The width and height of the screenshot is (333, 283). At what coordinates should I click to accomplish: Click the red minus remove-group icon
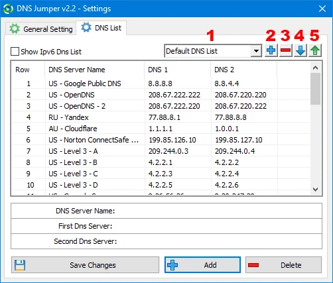pos(286,50)
